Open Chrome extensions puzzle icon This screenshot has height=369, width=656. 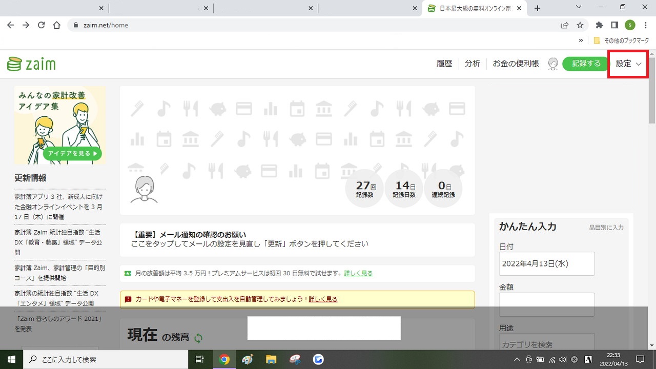point(599,25)
